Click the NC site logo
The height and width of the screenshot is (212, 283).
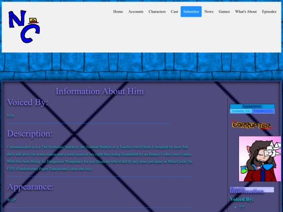point(24,27)
